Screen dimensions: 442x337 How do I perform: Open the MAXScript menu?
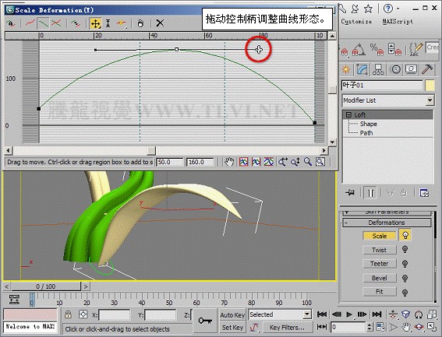point(398,22)
